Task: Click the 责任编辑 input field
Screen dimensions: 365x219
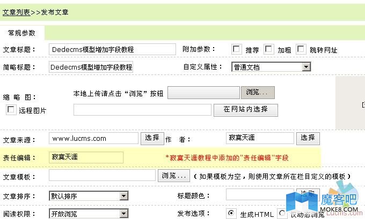Action: coord(86,157)
